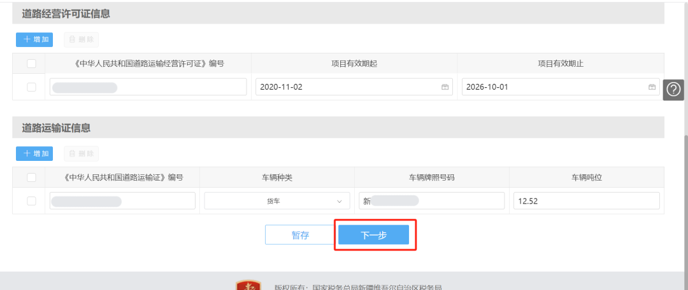Image resolution: width=688 pixels, height=290 pixels.
Task: Open calendar picker for 项目有效期起
Action: click(x=445, y=87)
